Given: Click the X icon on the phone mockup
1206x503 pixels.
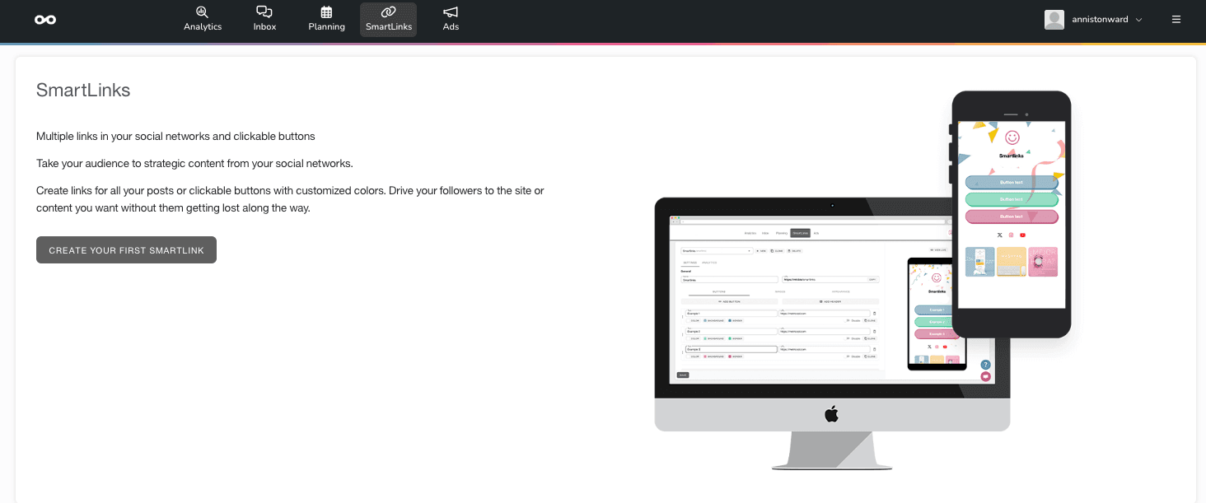Looking at the screenshot, I should click(x=999, y=235).
